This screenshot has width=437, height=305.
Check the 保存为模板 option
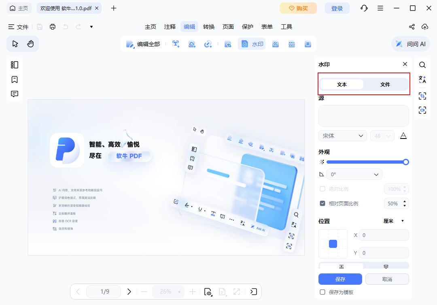pos(322,292)
